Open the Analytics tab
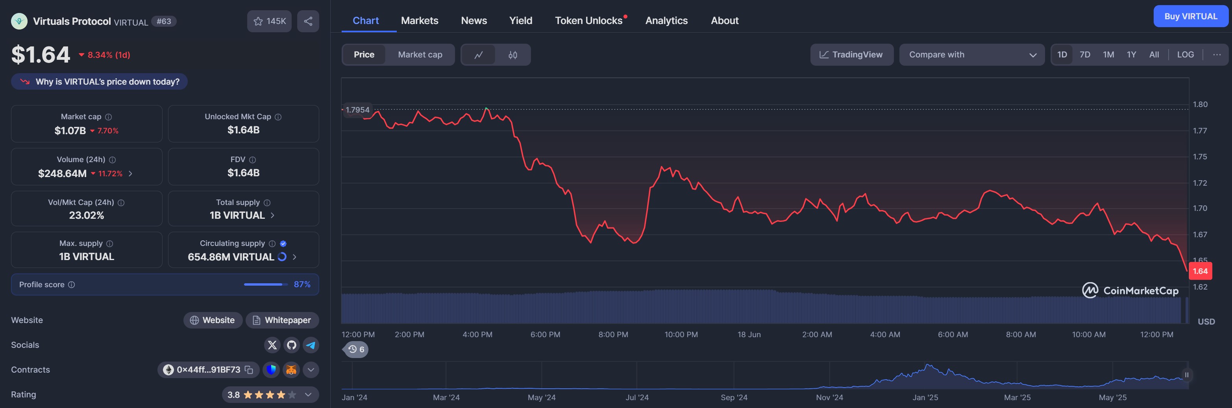This screenshot has height=408, width=1232. point(666,20)
